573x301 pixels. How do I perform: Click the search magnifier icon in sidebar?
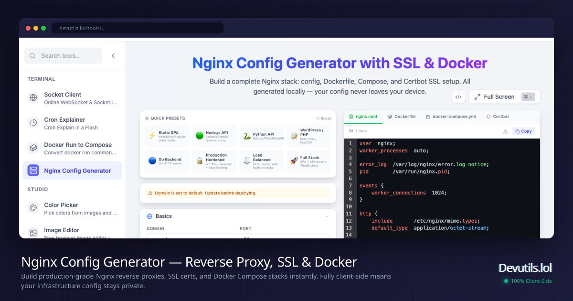coord(32,56)
